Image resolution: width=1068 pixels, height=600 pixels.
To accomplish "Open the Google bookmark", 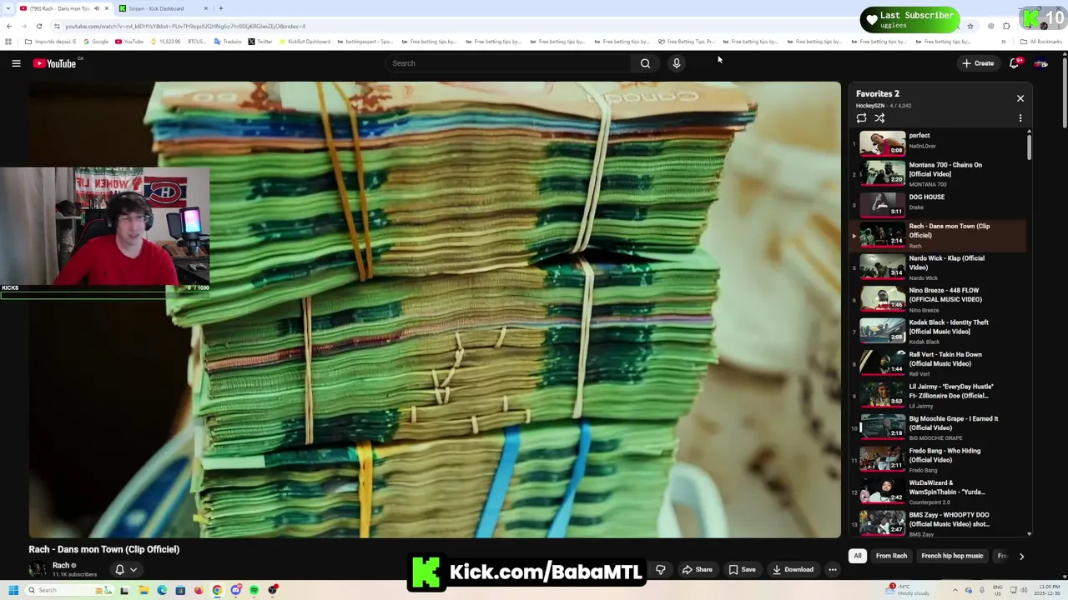I will coord(95,41).
